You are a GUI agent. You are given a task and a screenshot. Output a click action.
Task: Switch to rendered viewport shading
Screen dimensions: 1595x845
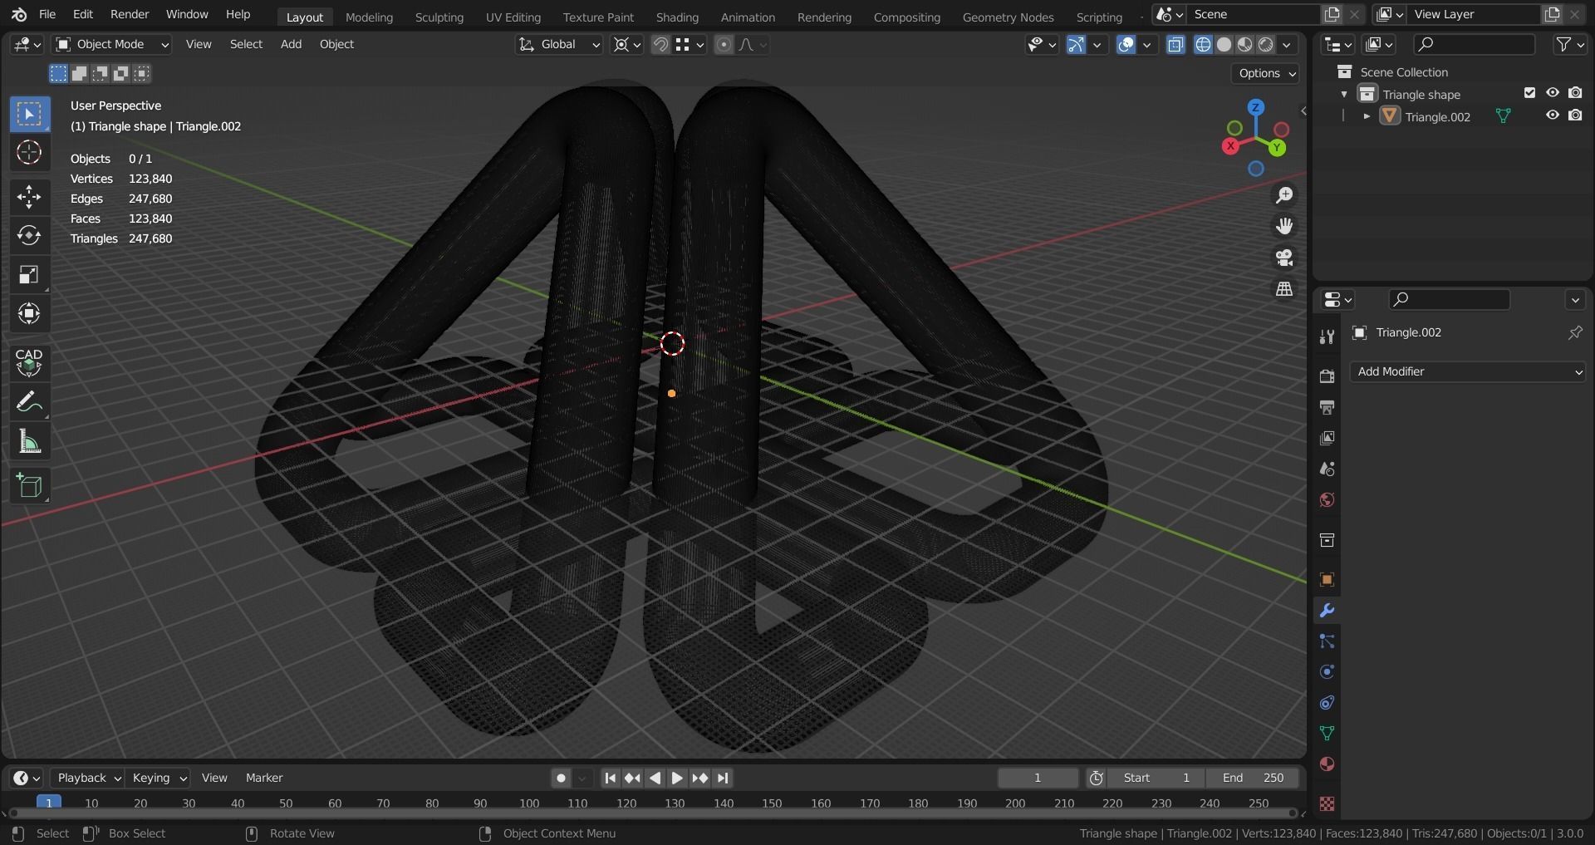(x=1265, y=45)
